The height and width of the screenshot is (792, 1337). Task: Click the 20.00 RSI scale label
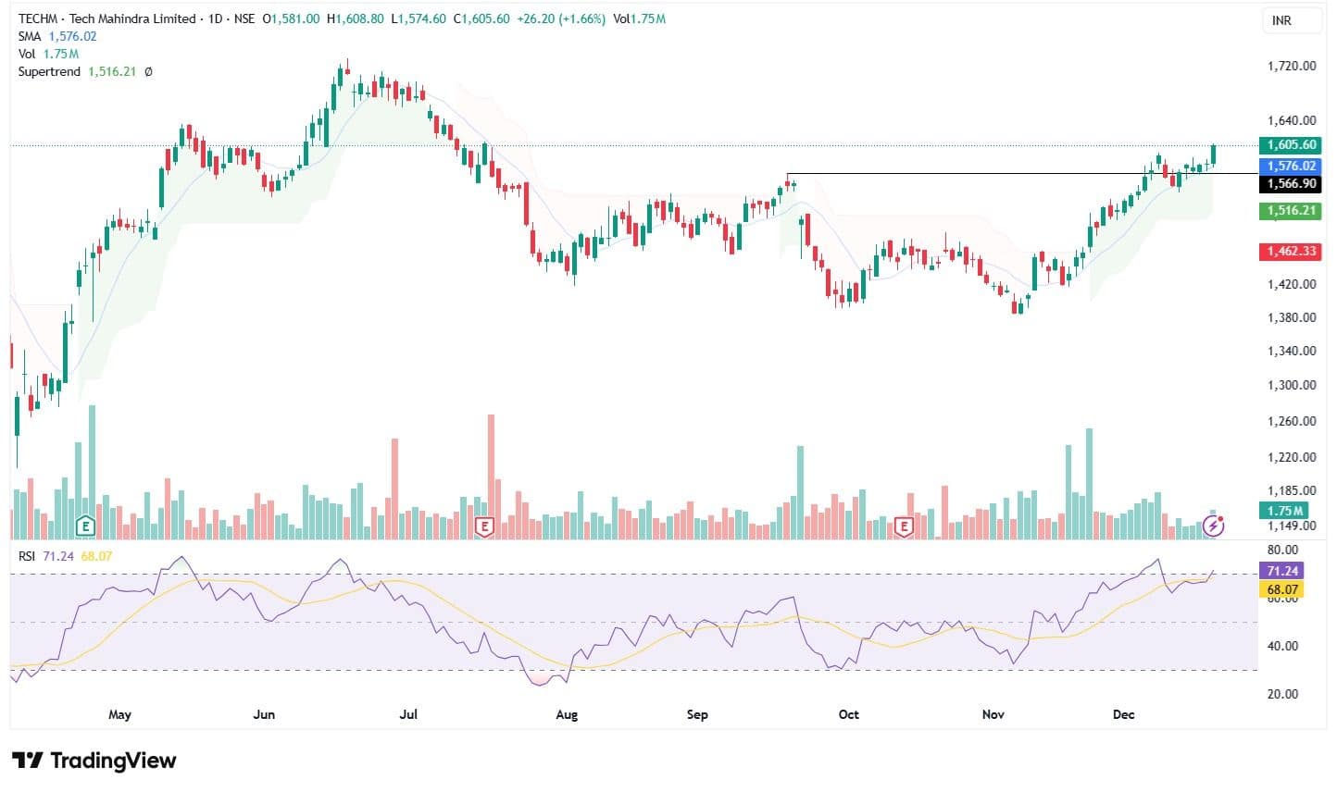[1282, 694]
